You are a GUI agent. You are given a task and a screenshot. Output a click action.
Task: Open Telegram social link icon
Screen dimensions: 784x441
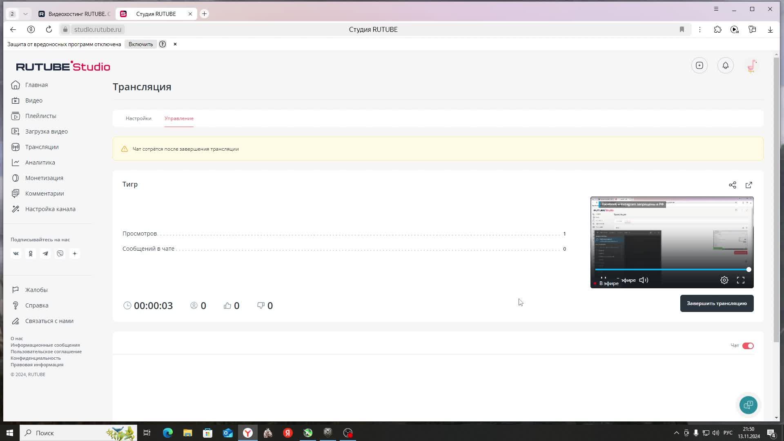tap(45, 254)
